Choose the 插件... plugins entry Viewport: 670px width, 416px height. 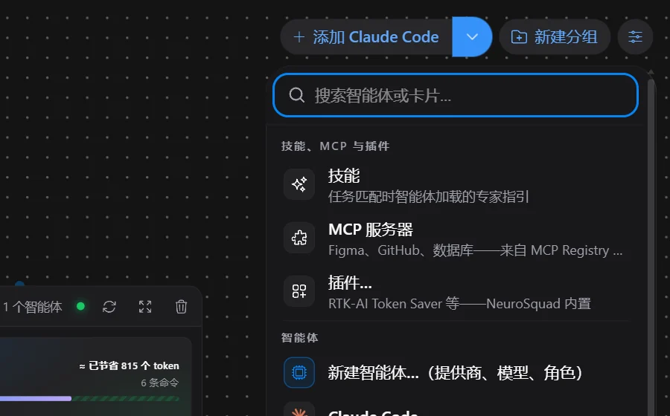pyautogui.click(x=456, y=292)
